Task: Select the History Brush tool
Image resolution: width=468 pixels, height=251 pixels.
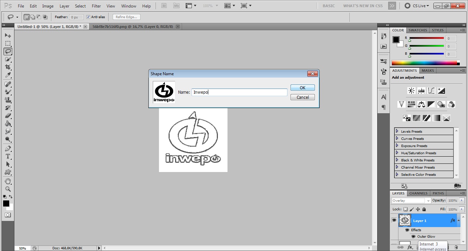Action: pos(8,108)
